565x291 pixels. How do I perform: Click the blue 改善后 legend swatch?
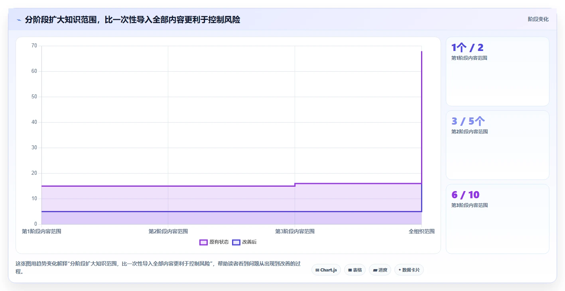[x=236, y=242]
